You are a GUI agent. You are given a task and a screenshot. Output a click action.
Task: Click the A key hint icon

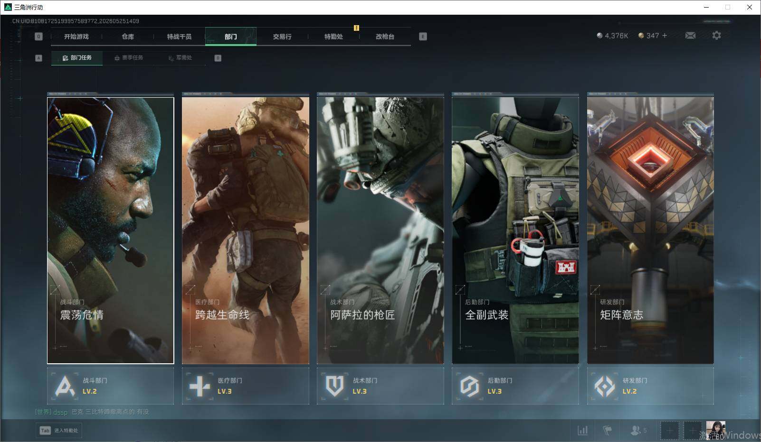(38, 58)
